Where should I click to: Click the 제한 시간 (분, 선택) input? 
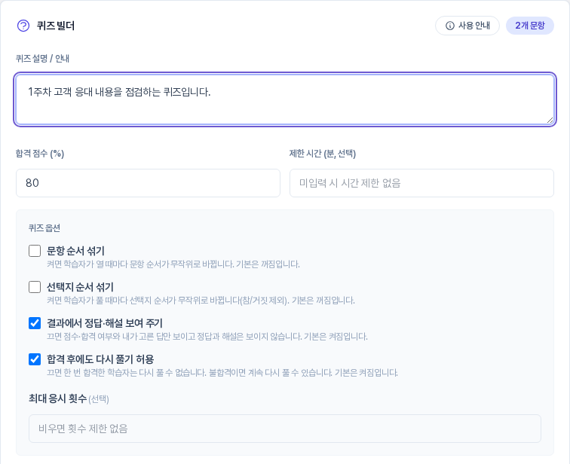(x=421, y=183)
